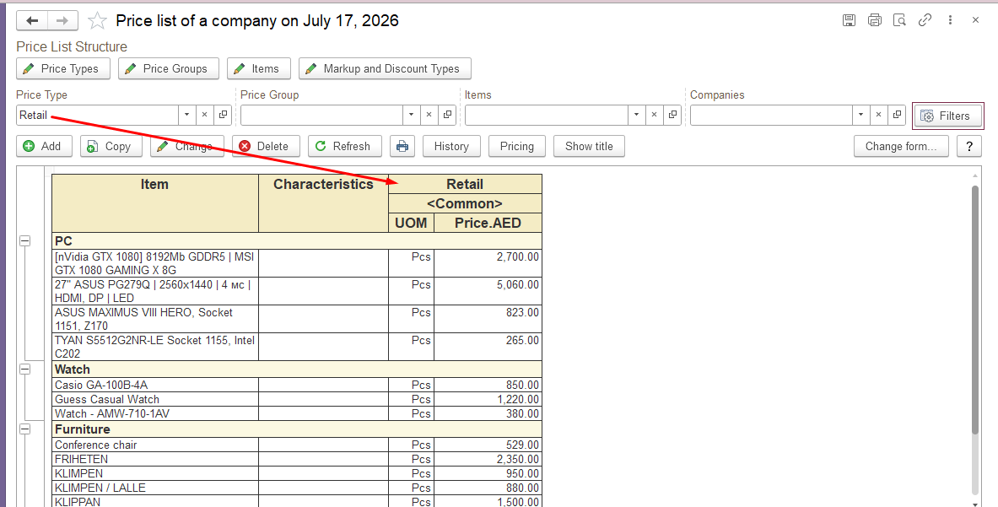Save the price list via diskette icon
Image resolution: width=998 pixels, height=507 pixels.
[x=849, y=20]
